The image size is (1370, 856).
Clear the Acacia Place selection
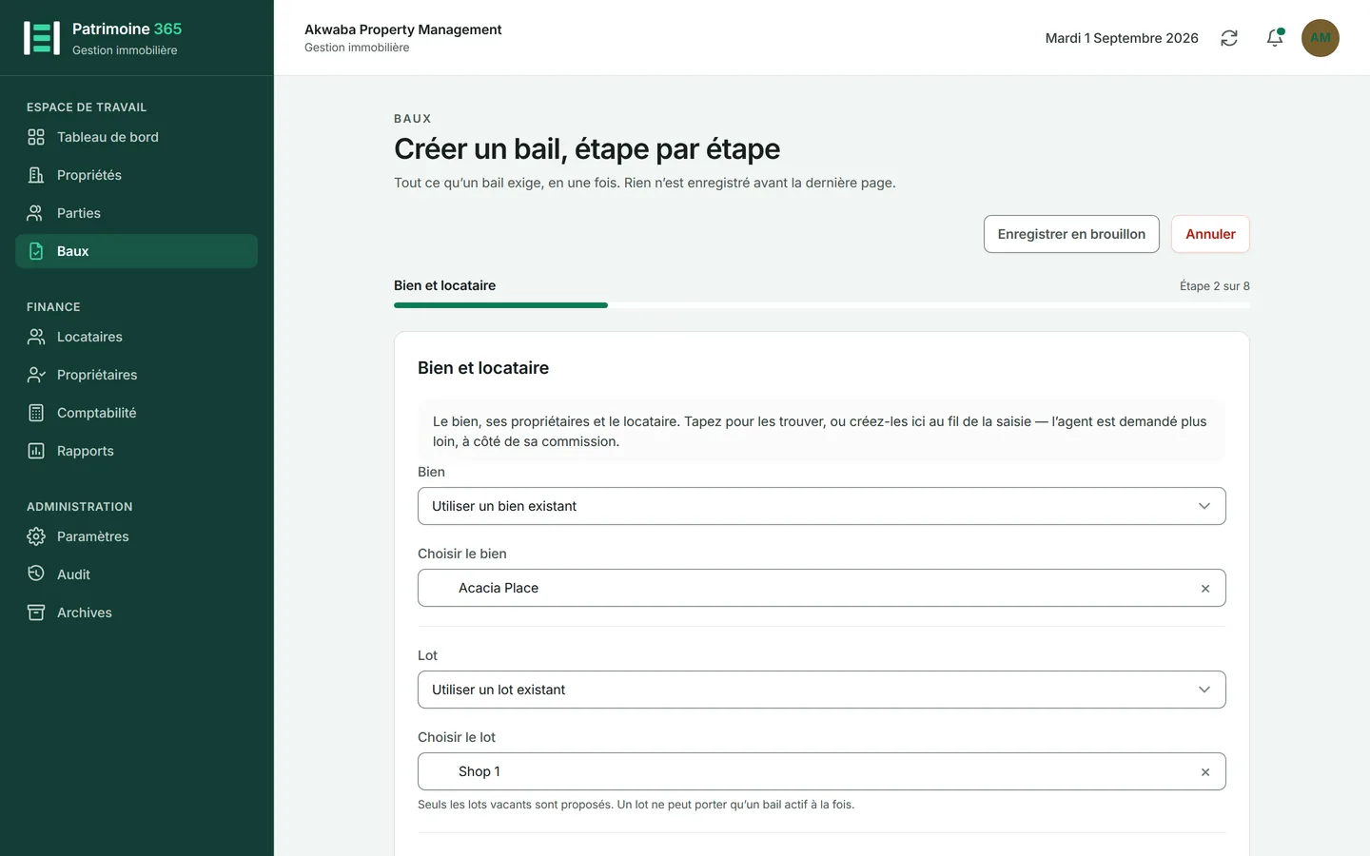click(x=1205, y=589)
